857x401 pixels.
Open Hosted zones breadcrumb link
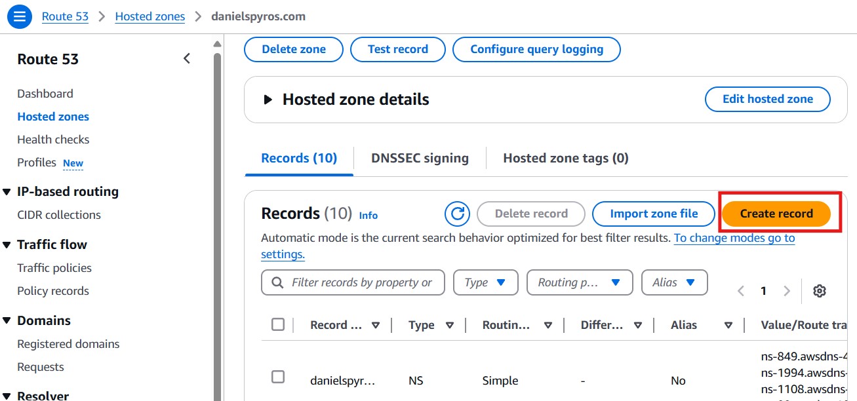pos(149,16)
